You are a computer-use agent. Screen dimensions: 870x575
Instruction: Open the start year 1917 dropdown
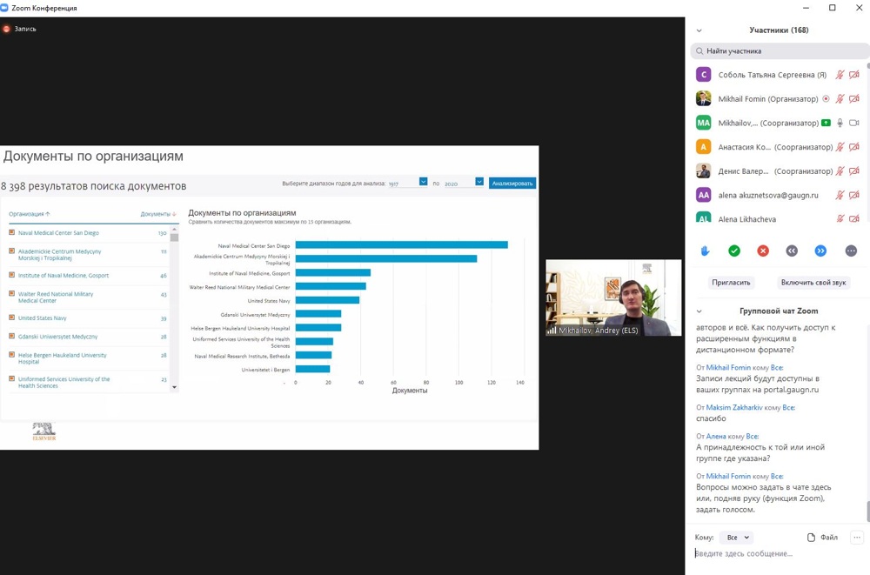pos(424,182)
